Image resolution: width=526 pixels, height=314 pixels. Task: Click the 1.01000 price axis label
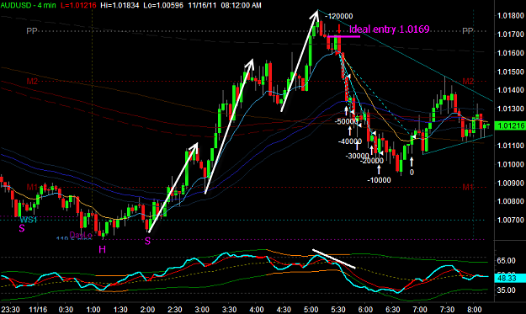click(510, 164)
